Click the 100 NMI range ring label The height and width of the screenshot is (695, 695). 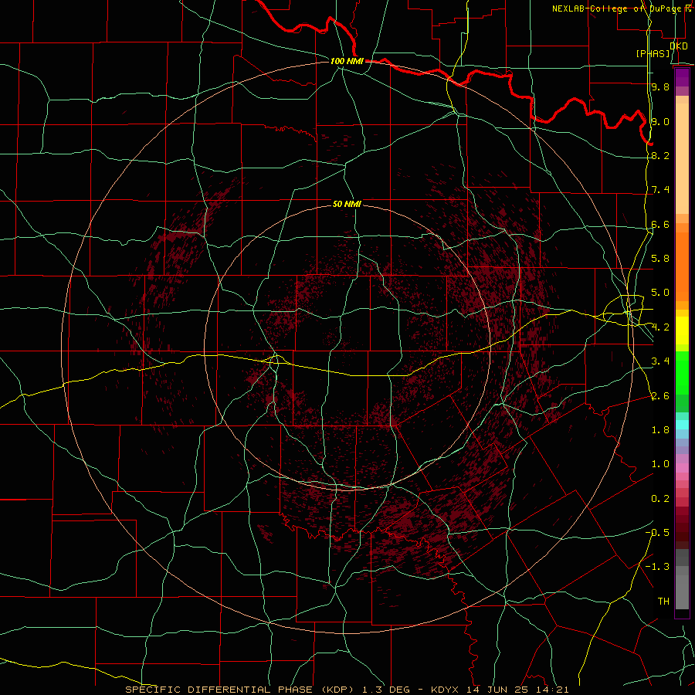(x=347, y=61)
